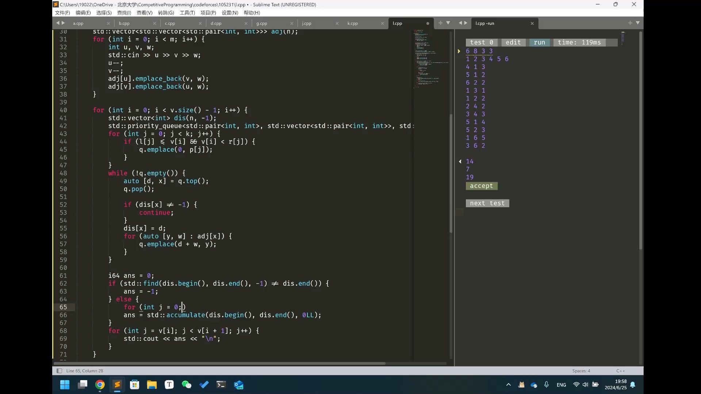Image resolution: width=701 pixels, height=394 pixels.
Task: Click the test 0 label button
Action: (482, 42)
